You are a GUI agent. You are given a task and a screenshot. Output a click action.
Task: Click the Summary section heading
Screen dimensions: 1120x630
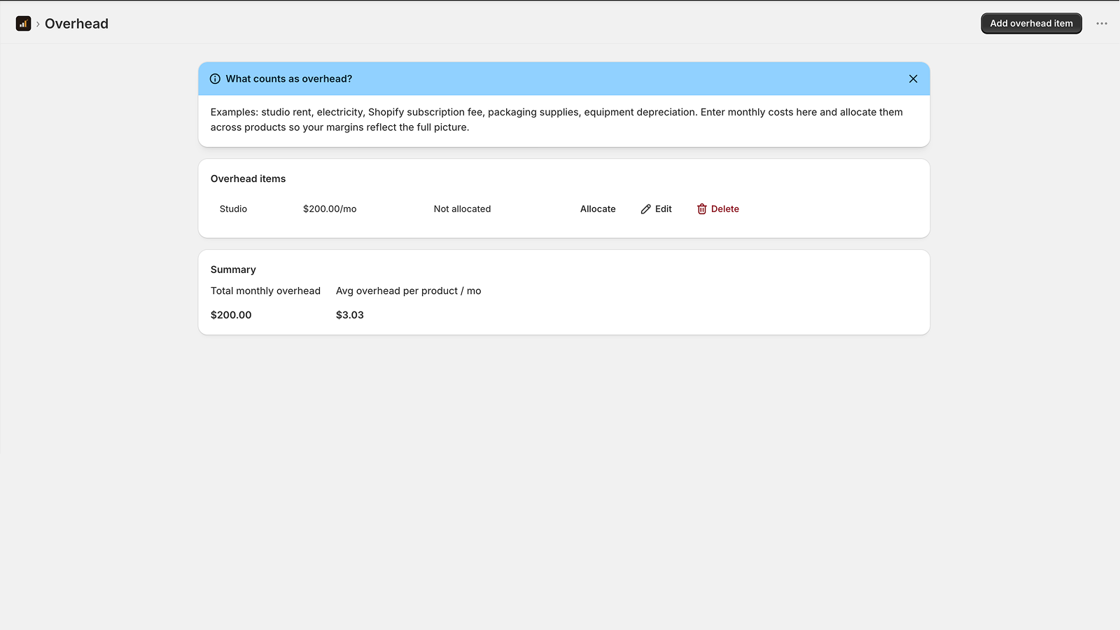(x=233, y=270)
